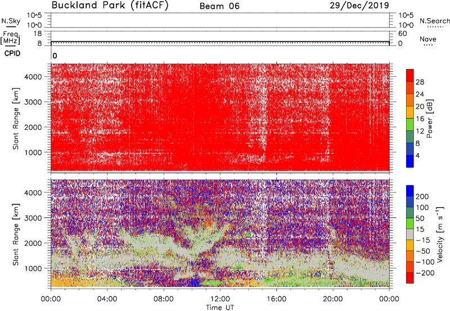450x311 pixels.
Task: Click the 'Freq. [MHz]' axis label
Action: click(x=10, y=38)
